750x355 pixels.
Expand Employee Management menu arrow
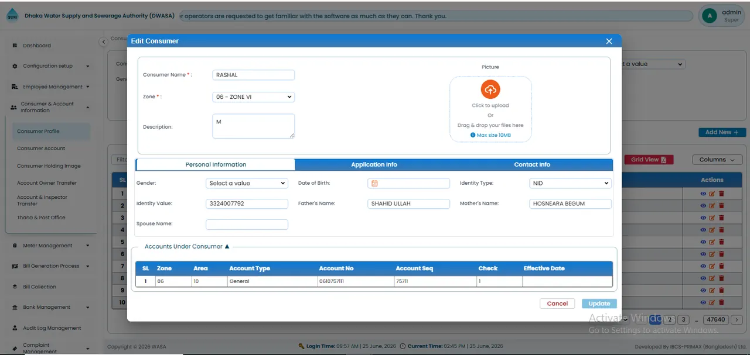[88, 87]
